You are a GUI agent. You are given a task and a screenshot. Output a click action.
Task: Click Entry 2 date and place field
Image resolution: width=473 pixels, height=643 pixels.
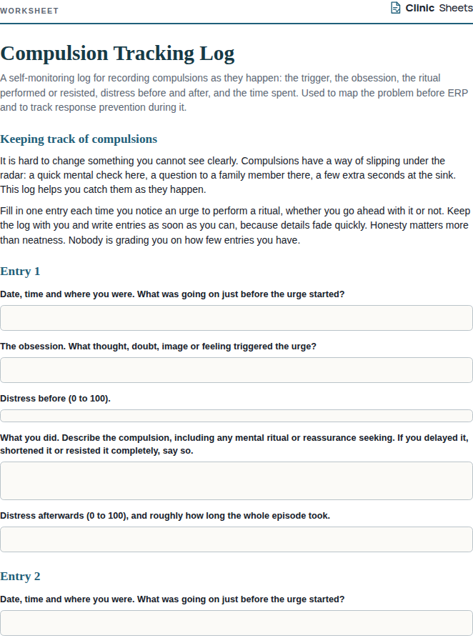coord(236,623)
